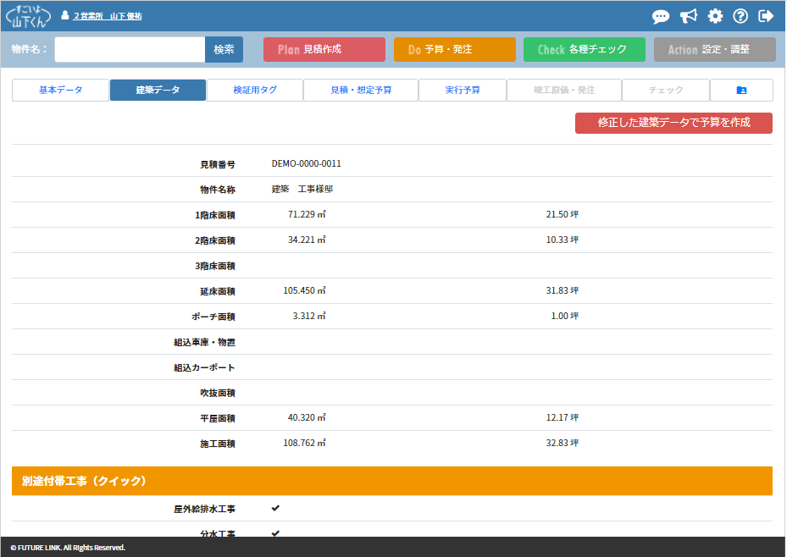Open the folder icon tab
Image resolution: width=787 pixels, height=557 pixels.
741,91
